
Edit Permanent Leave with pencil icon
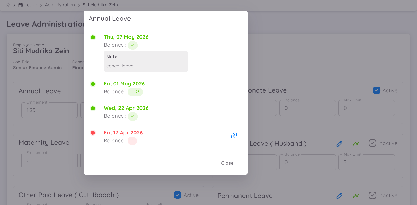(339, 196)
